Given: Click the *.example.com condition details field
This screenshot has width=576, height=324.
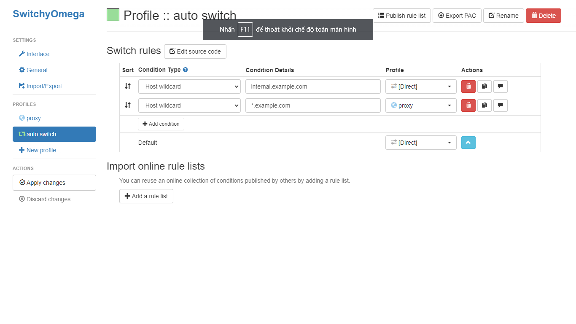Looking at the screenshot, I should coord(313,105).
